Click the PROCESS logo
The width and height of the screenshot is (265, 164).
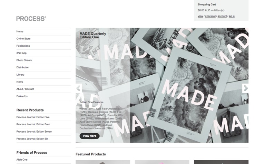click(31, 19)
